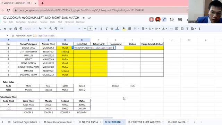This screenshot has width=222, height=125.
Task: Create a filter icon
Action: click(187, 29)
